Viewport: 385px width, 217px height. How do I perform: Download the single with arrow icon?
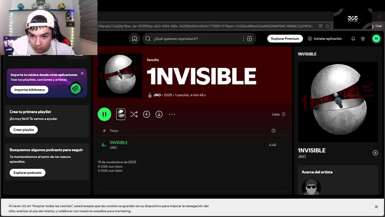(159, 114)
